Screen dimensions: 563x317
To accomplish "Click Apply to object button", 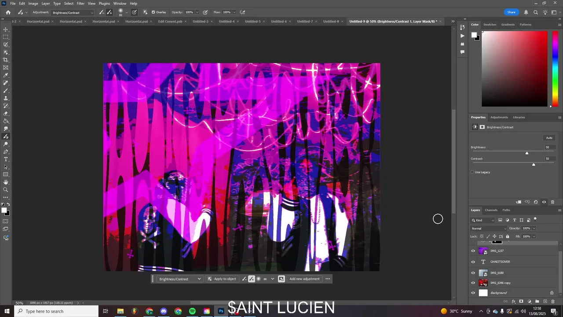I will pyautogui.click(x=222, y=279).
